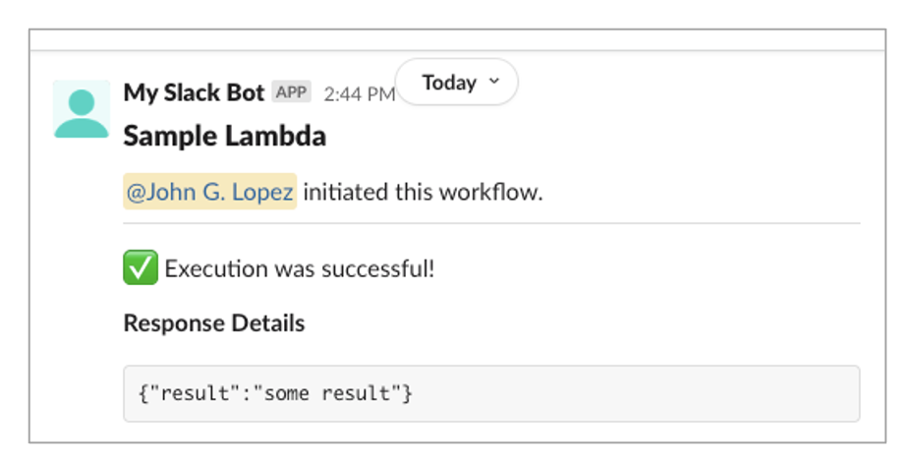Click the Sample Lambda heading
This screenshot has width=914, height=468.
point(224,136)
